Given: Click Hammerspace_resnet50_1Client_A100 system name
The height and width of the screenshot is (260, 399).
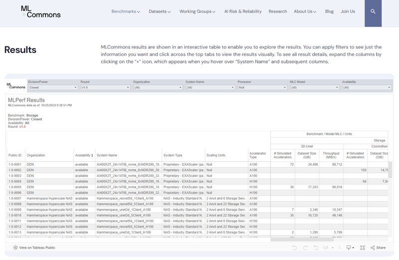Looking at the screenshot, I should click(125, 199).
